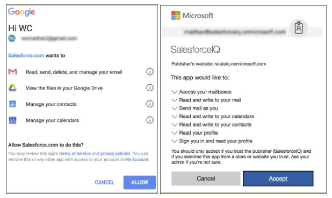Screen dimensions: 332x198
Task: Click the blue contacts icon
Action: [x=12, y=104]
